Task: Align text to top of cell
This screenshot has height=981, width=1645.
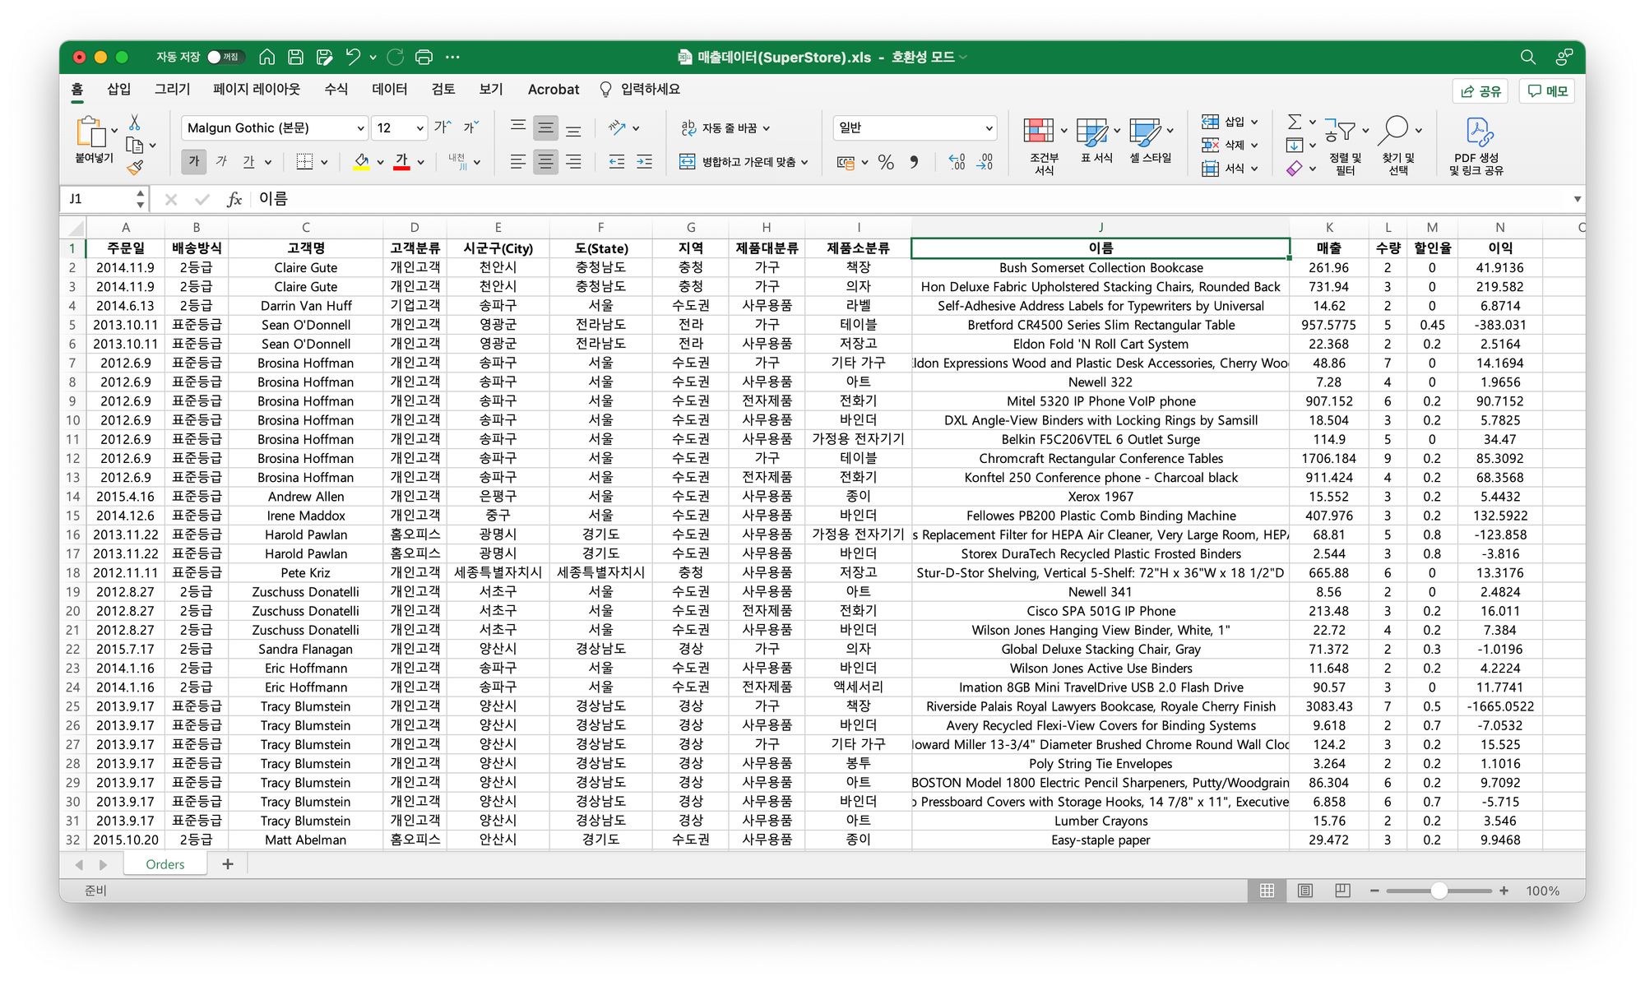Action: coord(518,127)
